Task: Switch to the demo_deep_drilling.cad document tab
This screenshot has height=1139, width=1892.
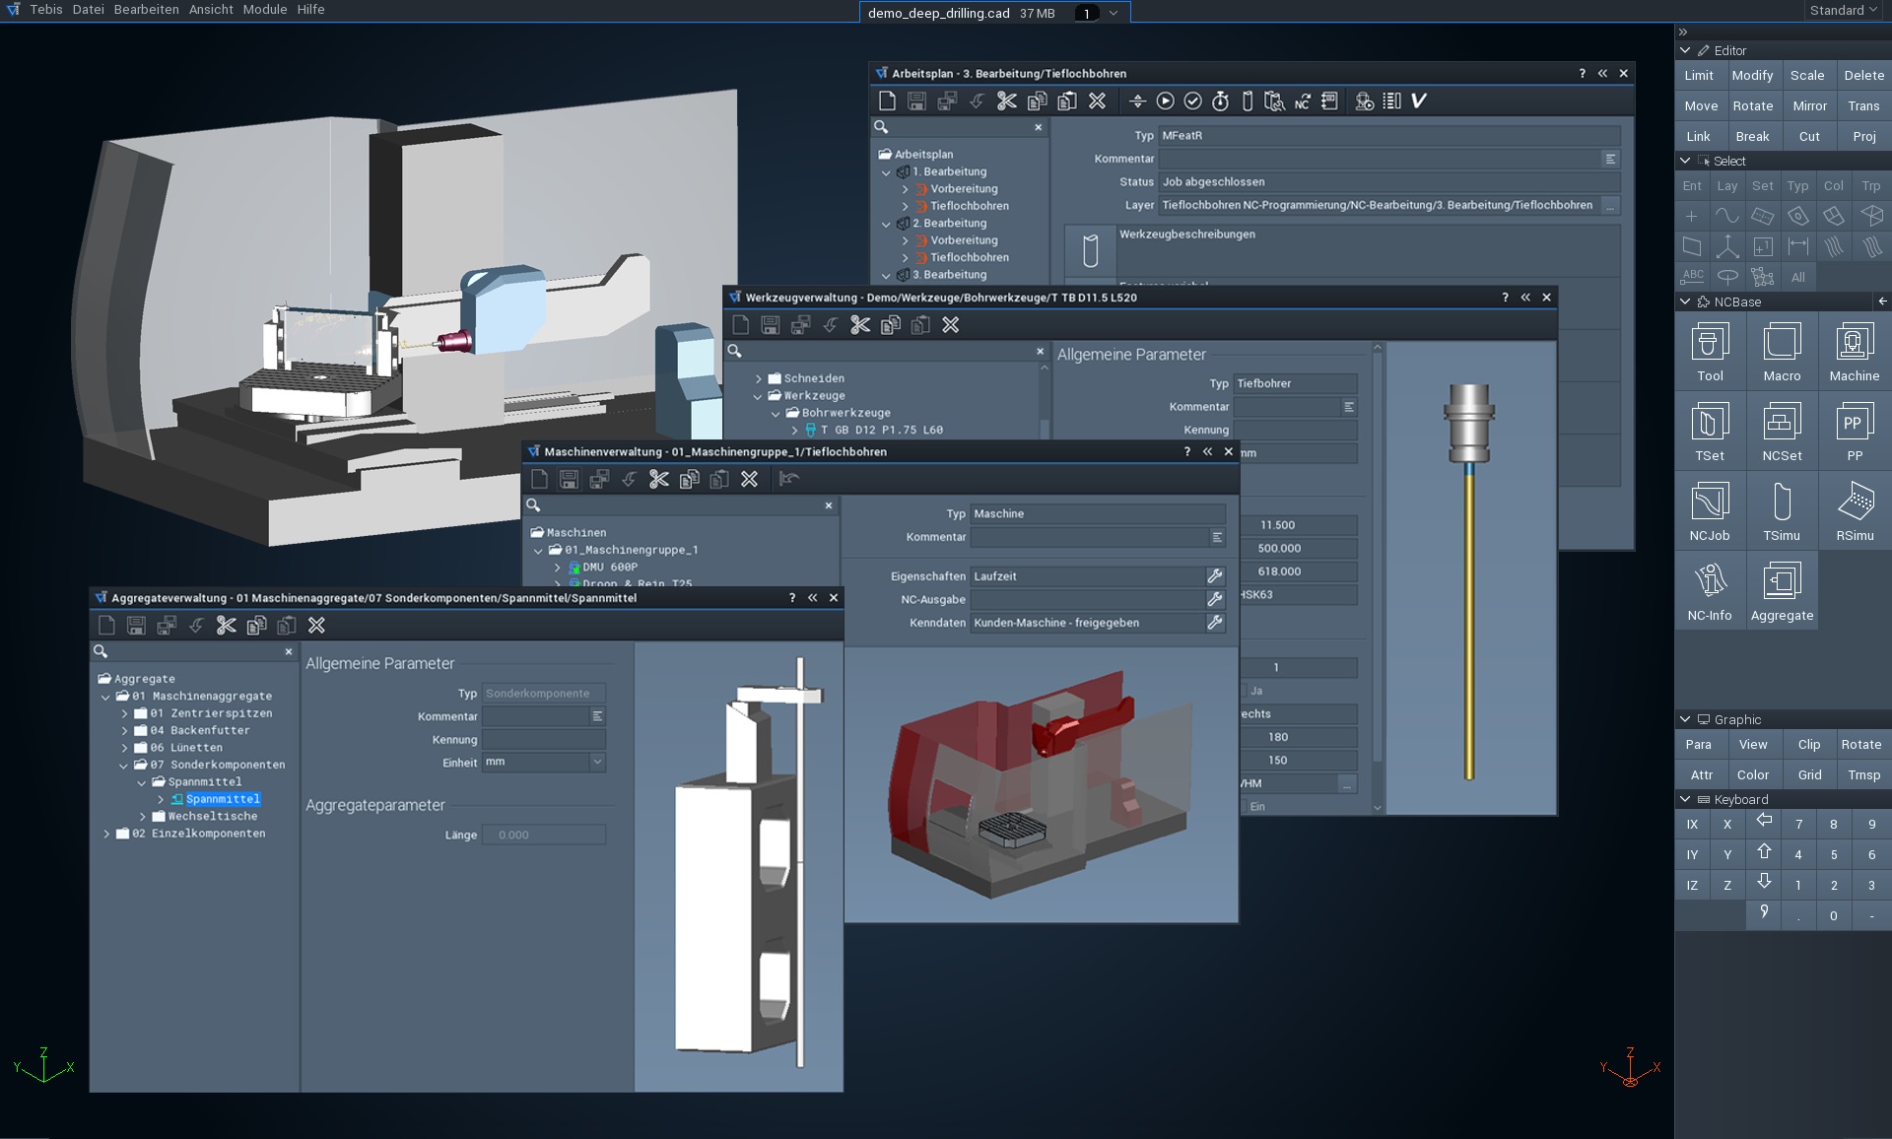Action: [936, 13]
